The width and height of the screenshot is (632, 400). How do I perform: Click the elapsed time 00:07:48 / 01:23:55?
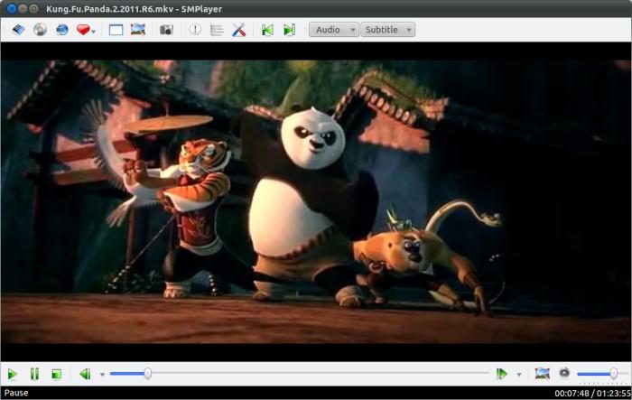point(592,393)
